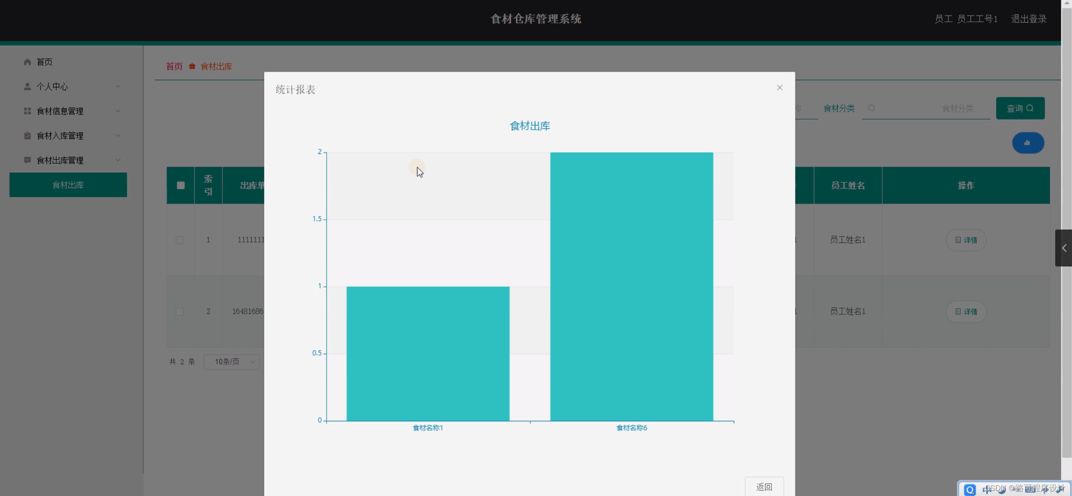Select the highlighted 食材出库 sidebar item
The height and width of the screenshot is (496, 1072).
68,185
